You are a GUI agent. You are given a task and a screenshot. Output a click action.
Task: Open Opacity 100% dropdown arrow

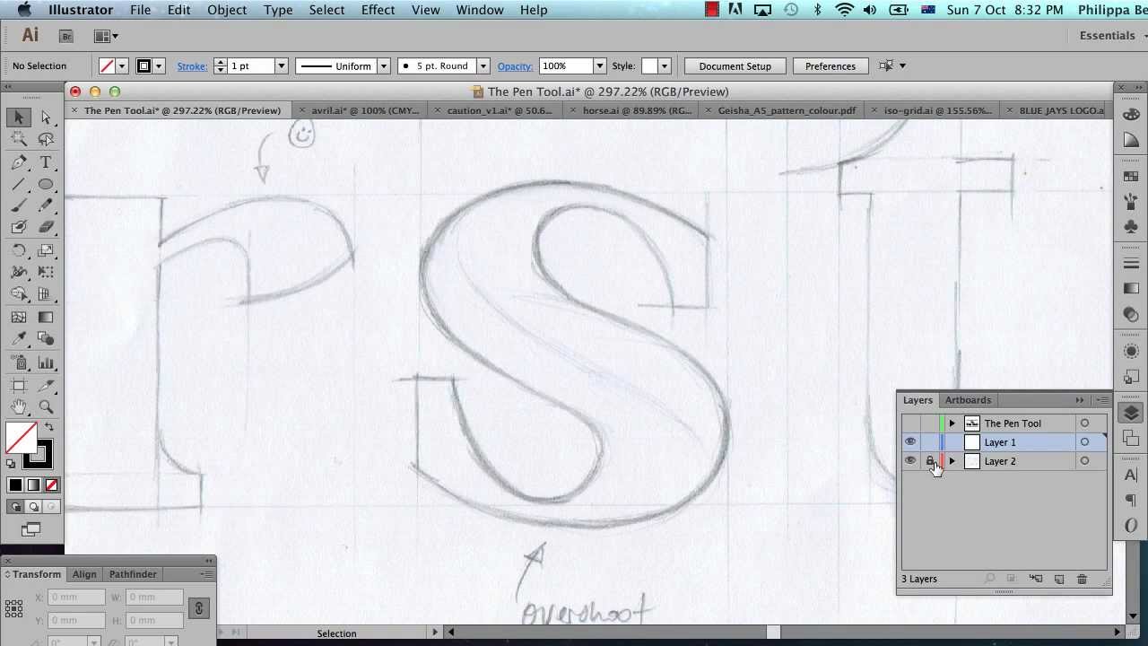(x=599, y=66)
